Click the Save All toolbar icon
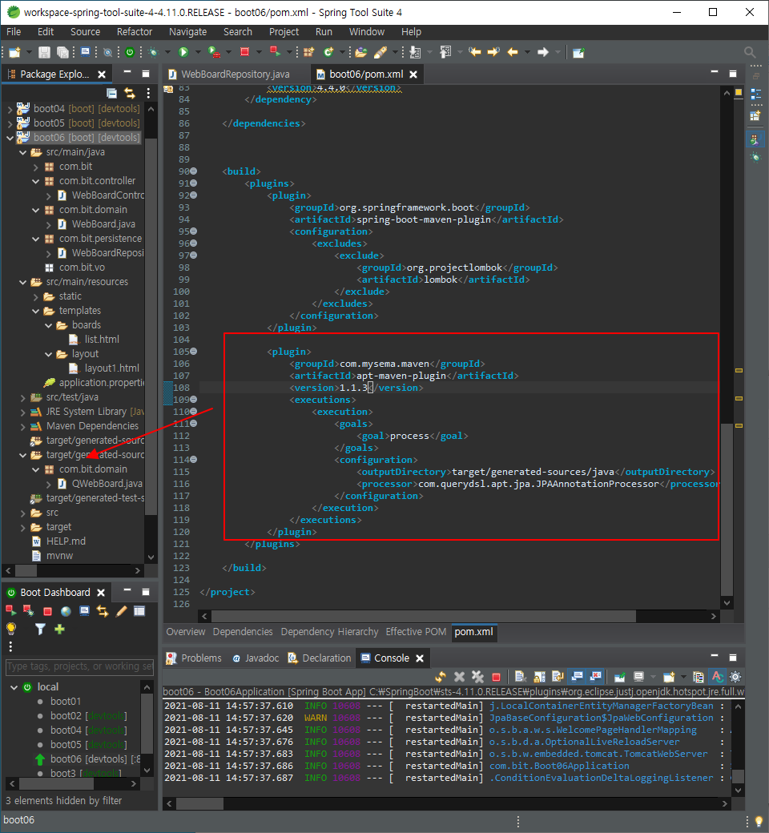This screenshot has width=769, height=833. tap(62, 52)
